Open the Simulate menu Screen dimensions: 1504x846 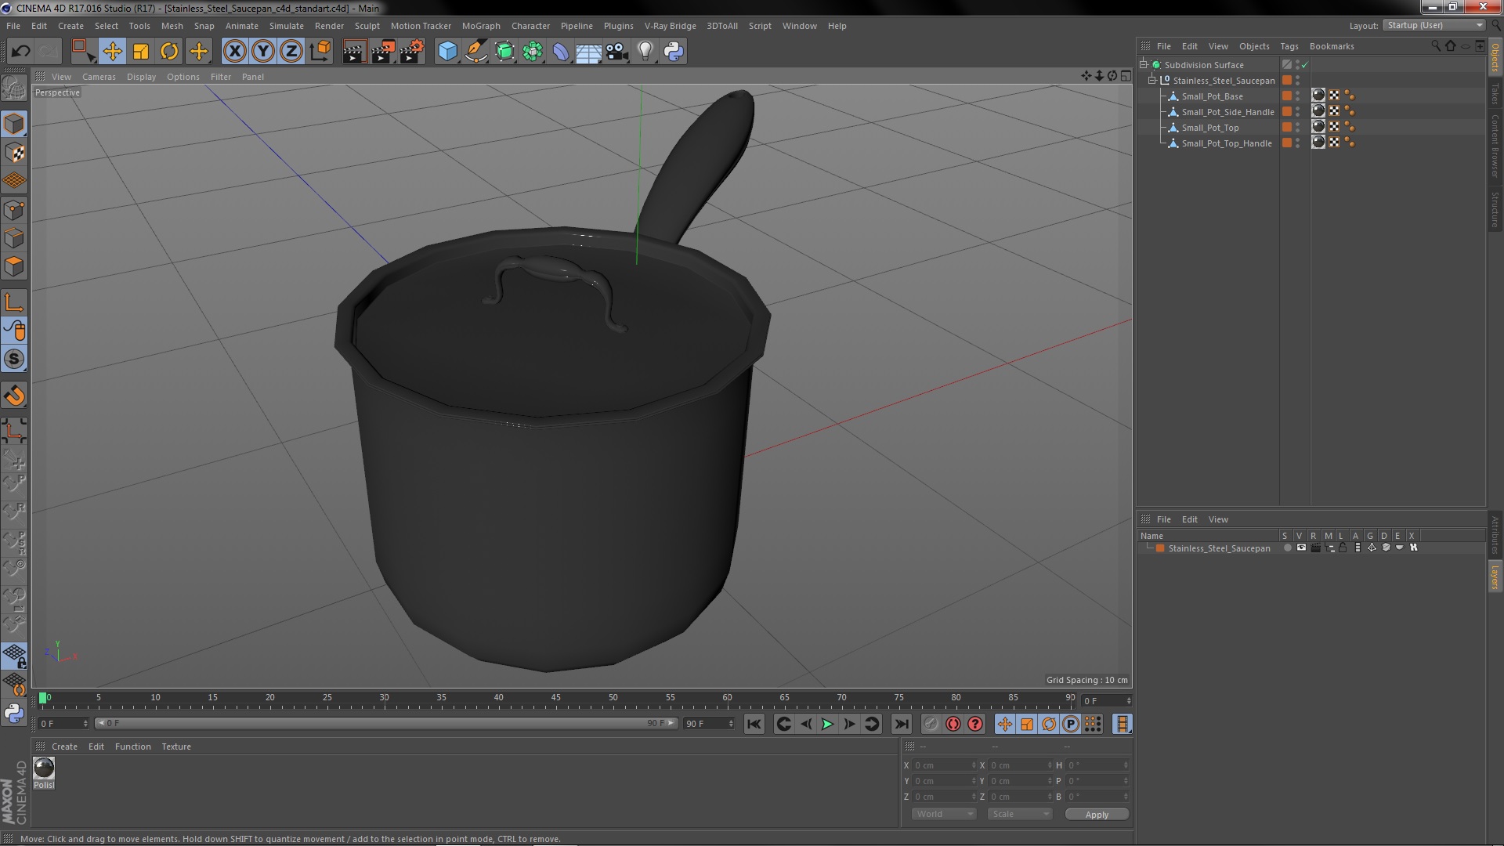coord(286,26)
